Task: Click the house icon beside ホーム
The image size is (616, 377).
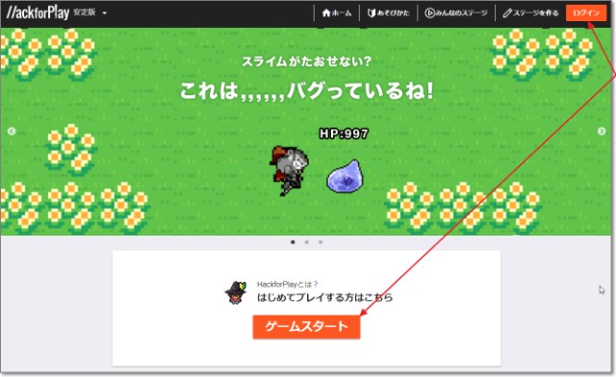Action: coord(326,13)
